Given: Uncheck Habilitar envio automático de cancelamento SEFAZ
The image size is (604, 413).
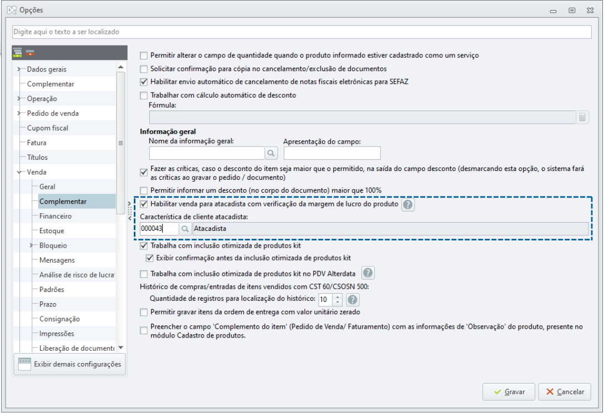Looking at the screenshot, I should [144, 82].
